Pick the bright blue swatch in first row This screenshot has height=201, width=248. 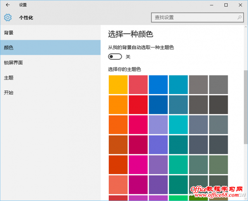(x=158, y=85)
